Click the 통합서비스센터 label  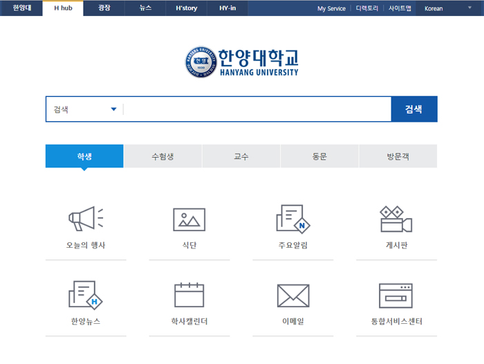pyautogui.click(x=397, y=321)
